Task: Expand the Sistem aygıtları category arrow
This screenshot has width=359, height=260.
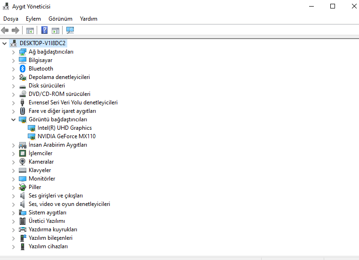Action: [14, 213]
